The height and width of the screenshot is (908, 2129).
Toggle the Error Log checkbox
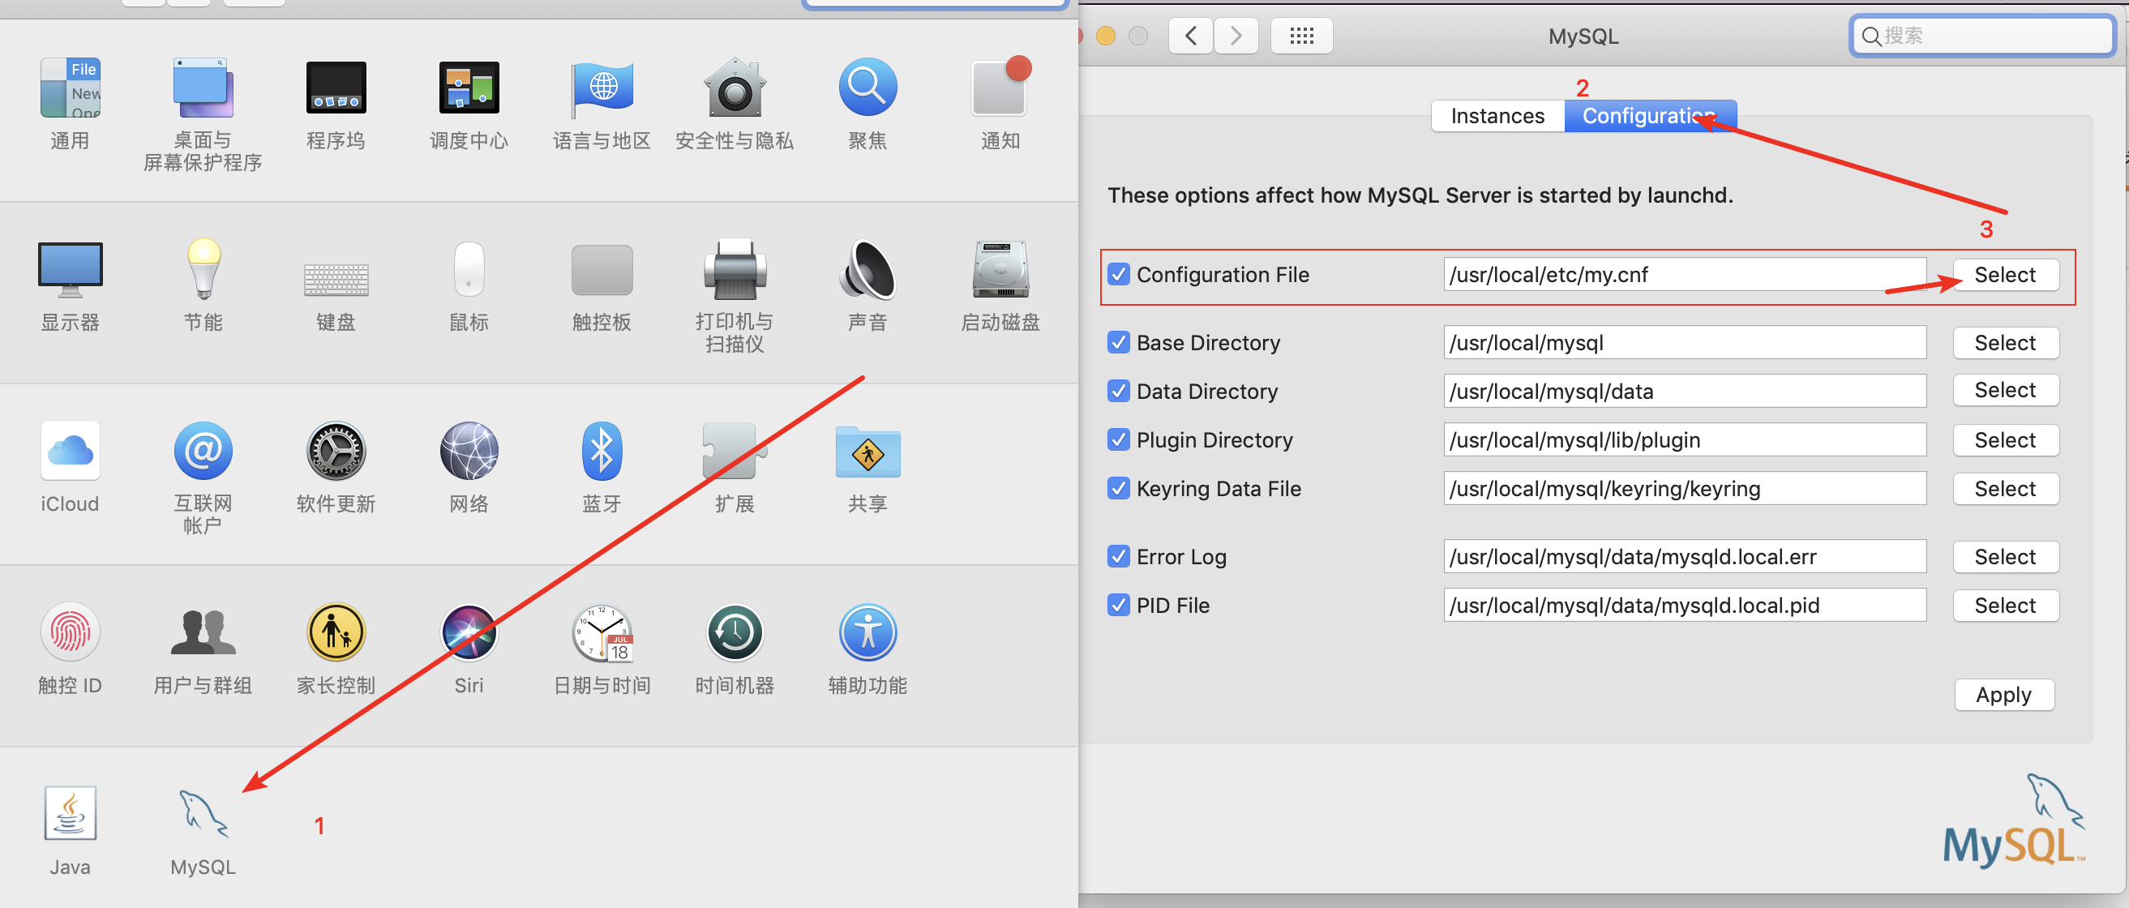[x=1119, y=556]
